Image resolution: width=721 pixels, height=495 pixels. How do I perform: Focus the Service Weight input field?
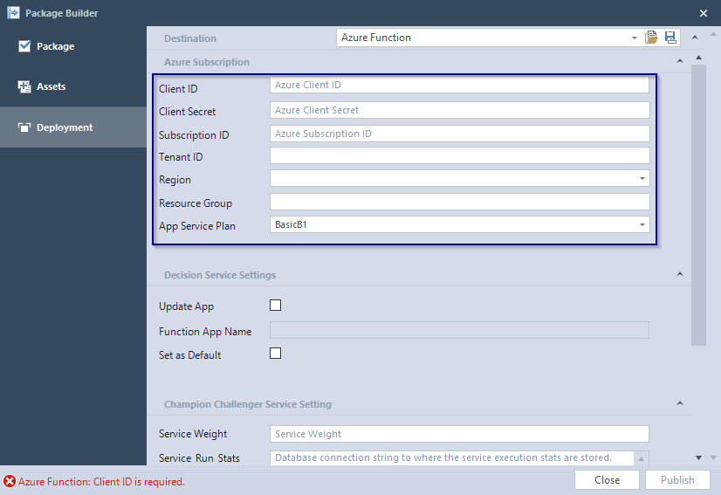tap(459, 434)
